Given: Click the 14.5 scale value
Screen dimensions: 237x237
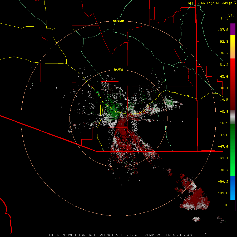Looking at the screenshot, I should tap(224, 100).
